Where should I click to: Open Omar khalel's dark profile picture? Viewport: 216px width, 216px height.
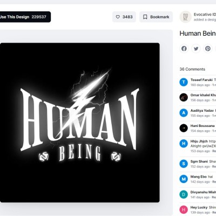(x=184, y=97)
